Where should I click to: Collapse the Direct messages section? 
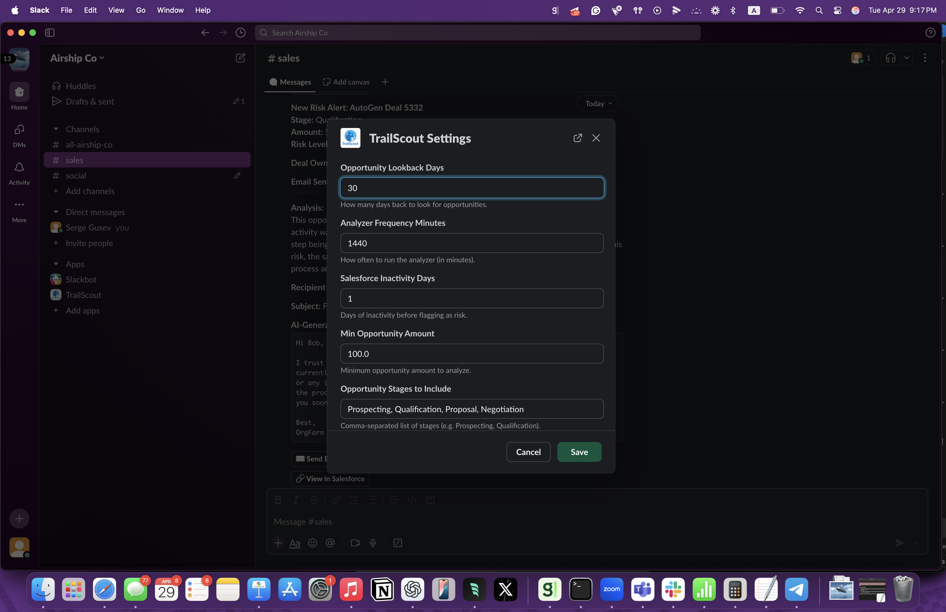[56, 212]
